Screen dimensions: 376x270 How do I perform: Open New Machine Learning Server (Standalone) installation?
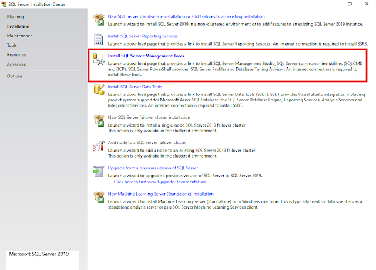[160, 194]
